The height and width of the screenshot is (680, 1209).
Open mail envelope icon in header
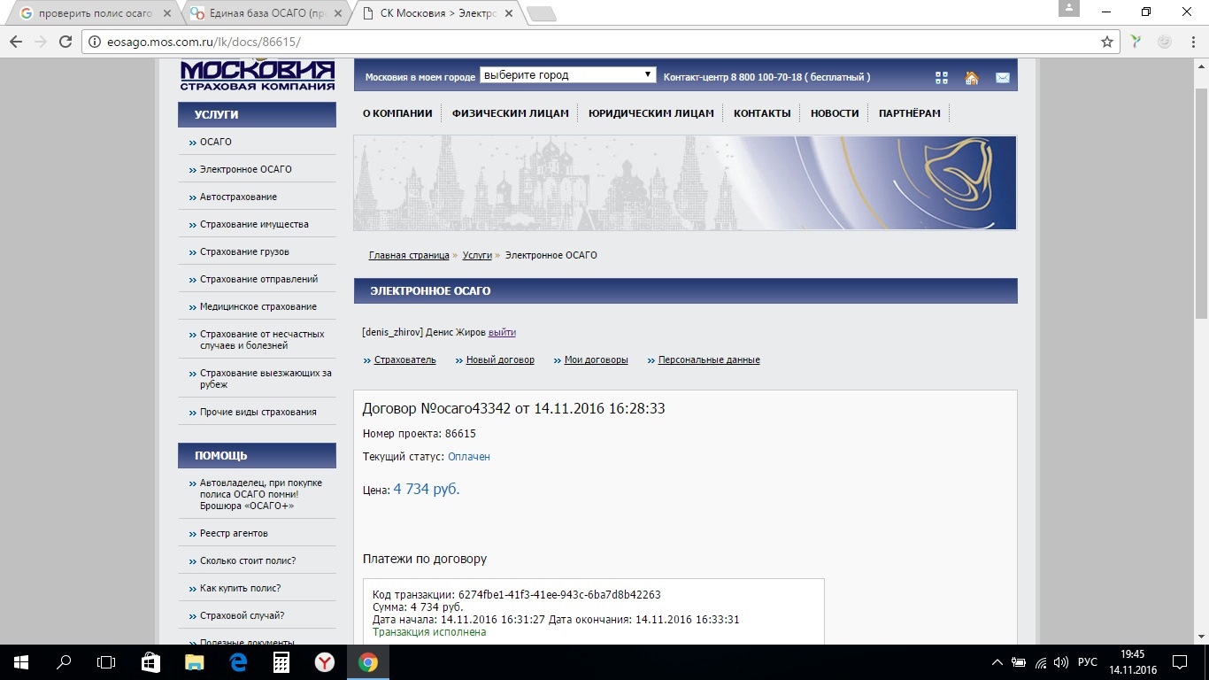(1003, 78)
